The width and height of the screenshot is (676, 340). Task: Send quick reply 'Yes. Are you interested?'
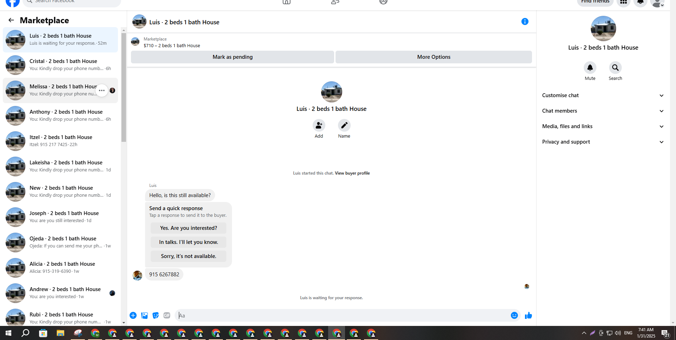click(x=188, y=228)
